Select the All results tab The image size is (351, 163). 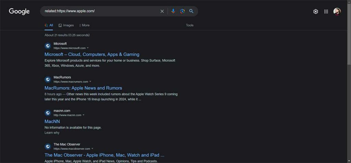click(49, 25)
